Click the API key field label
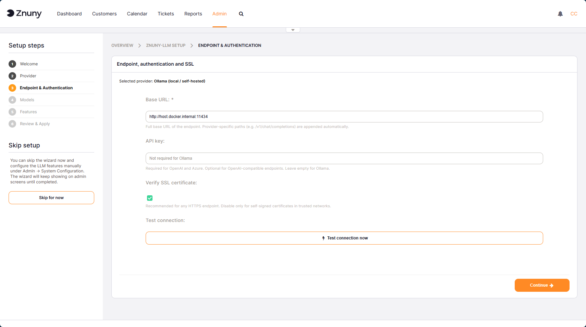Screen dimensions: 586x327 point(155,141)
